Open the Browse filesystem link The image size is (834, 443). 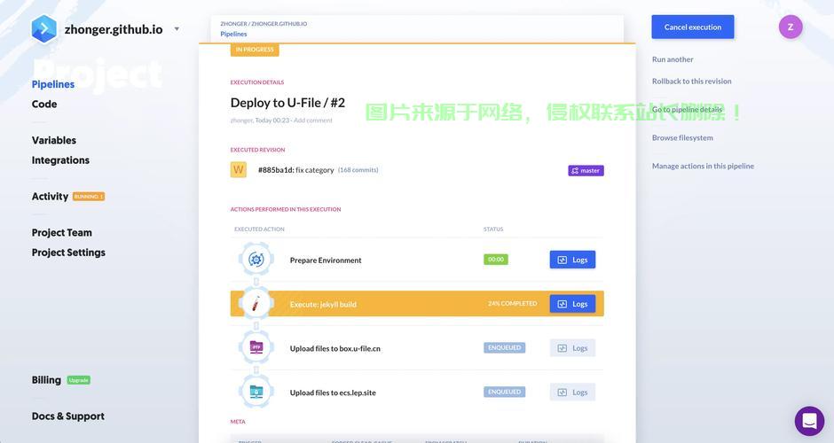click(682, 137)
